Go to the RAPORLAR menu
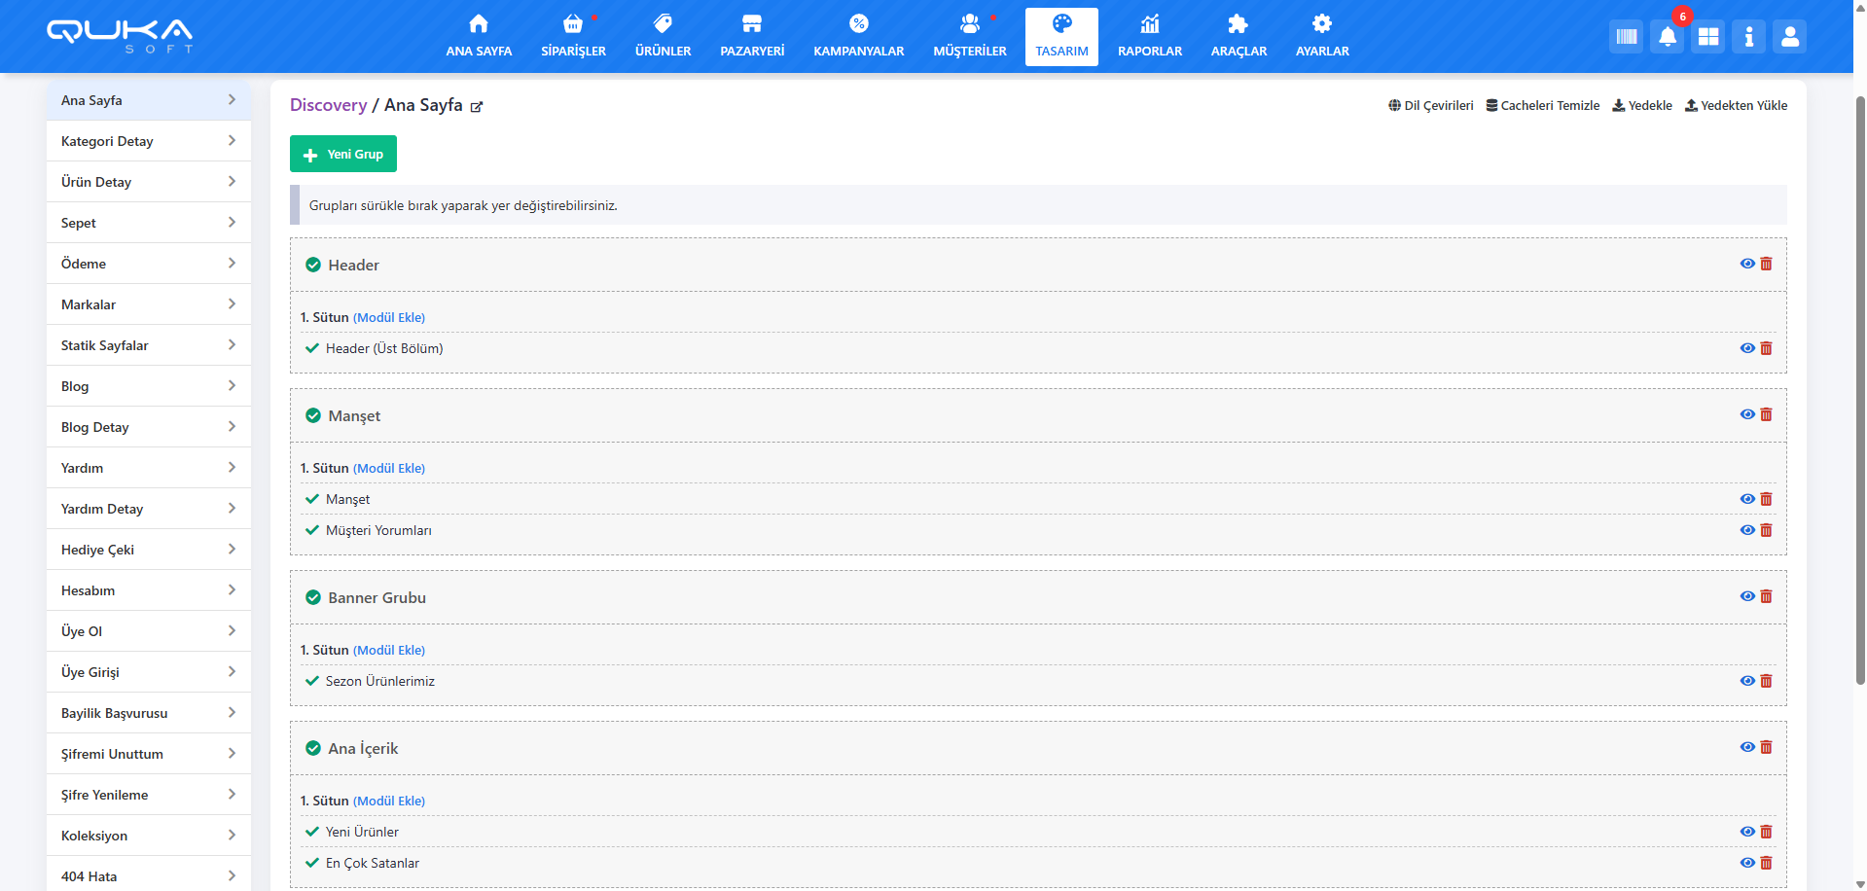 (x=1149, y=37)
